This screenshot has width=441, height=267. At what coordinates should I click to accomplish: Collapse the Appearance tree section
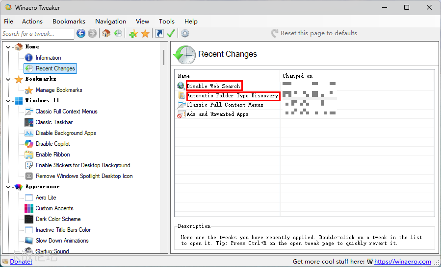click(8, 187)
